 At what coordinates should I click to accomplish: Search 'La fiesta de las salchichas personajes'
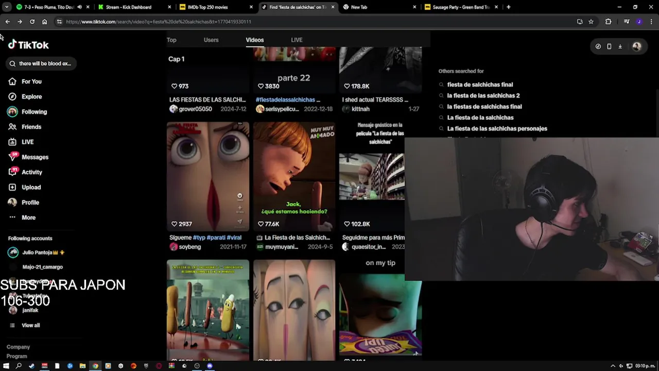coord(497,129)
